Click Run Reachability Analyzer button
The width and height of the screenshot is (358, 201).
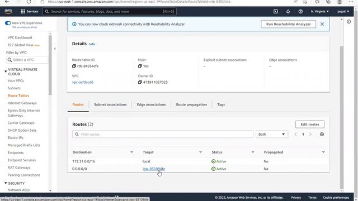click(289, 24)
